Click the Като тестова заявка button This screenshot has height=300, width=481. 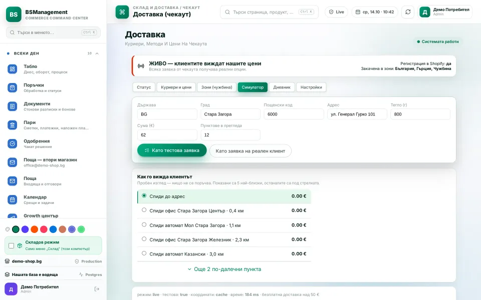(172, 150)
